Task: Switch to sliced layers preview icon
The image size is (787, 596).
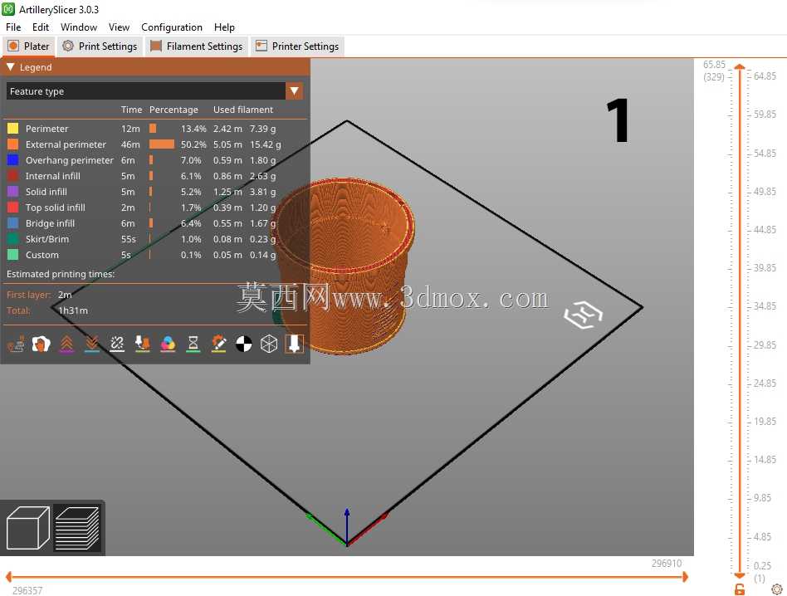Action: [77, 527]
